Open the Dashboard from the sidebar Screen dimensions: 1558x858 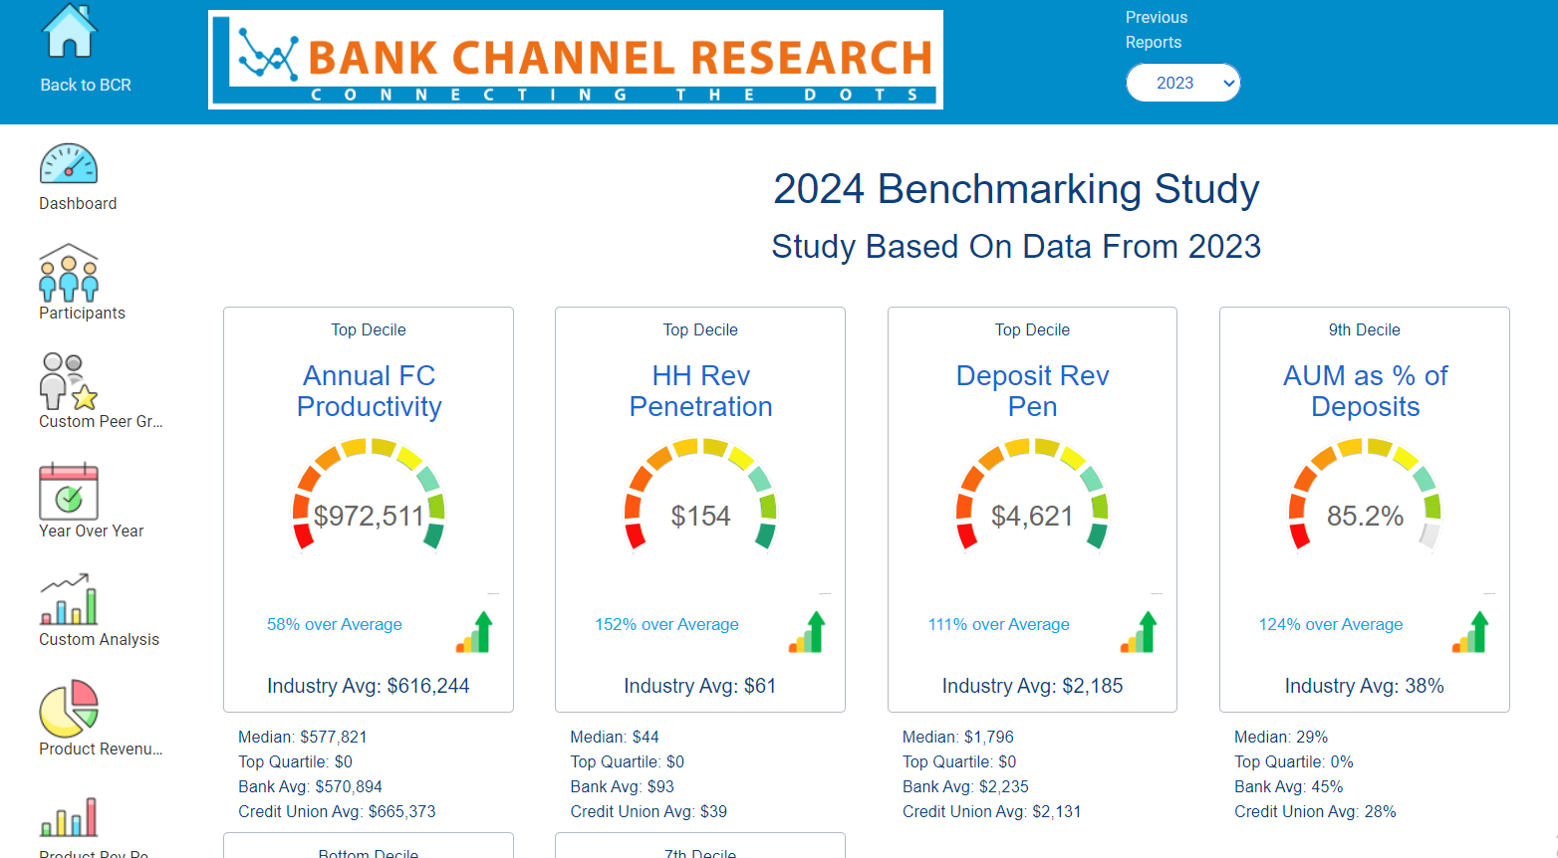67,164
